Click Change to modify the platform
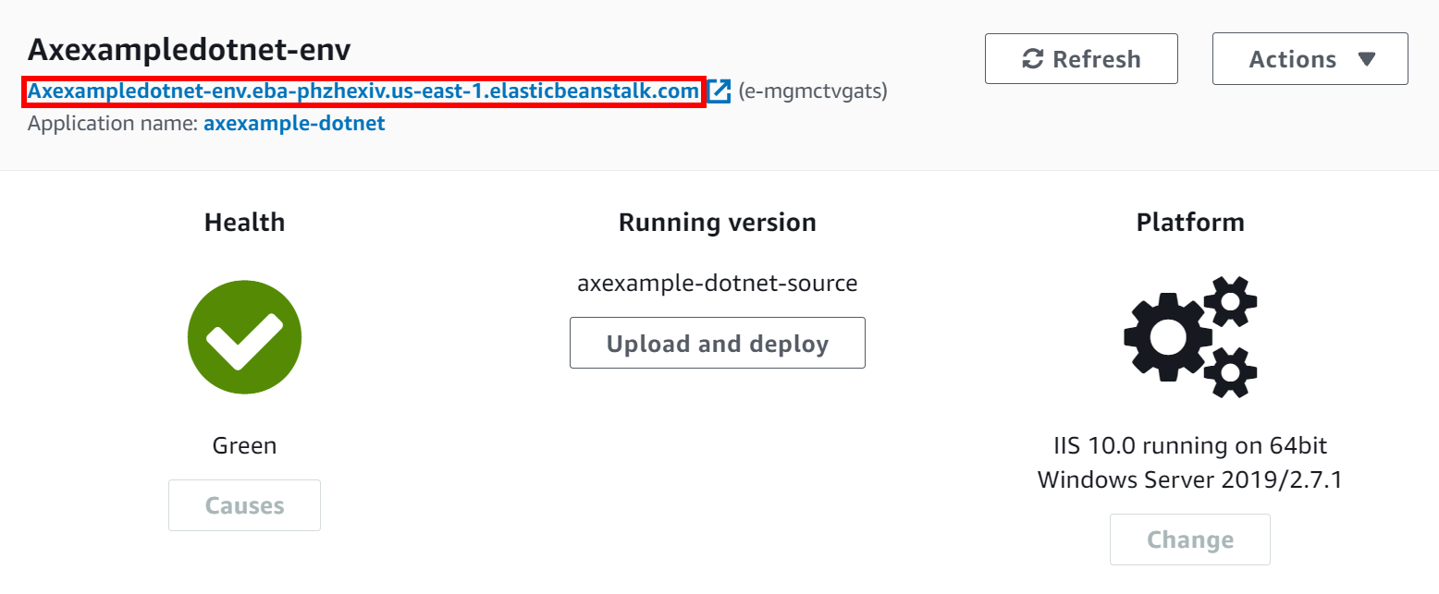Screen dimensions: 1439x594 [x=1190, y=539]
